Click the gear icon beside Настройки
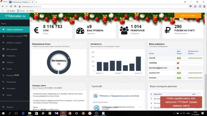Screen dimensions: 207x116 tap(4, 88)
